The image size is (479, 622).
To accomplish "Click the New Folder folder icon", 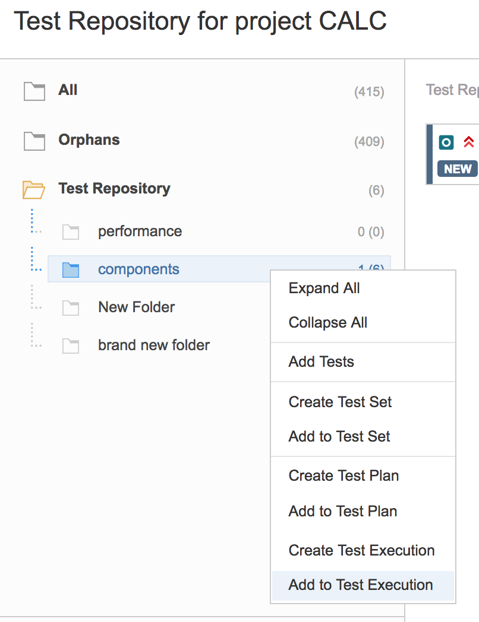I will point(71,308).
